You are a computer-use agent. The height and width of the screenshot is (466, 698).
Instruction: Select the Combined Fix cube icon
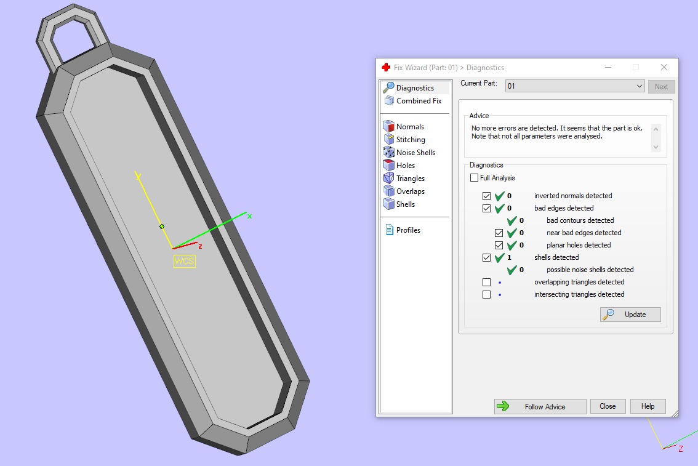(389, 100)
